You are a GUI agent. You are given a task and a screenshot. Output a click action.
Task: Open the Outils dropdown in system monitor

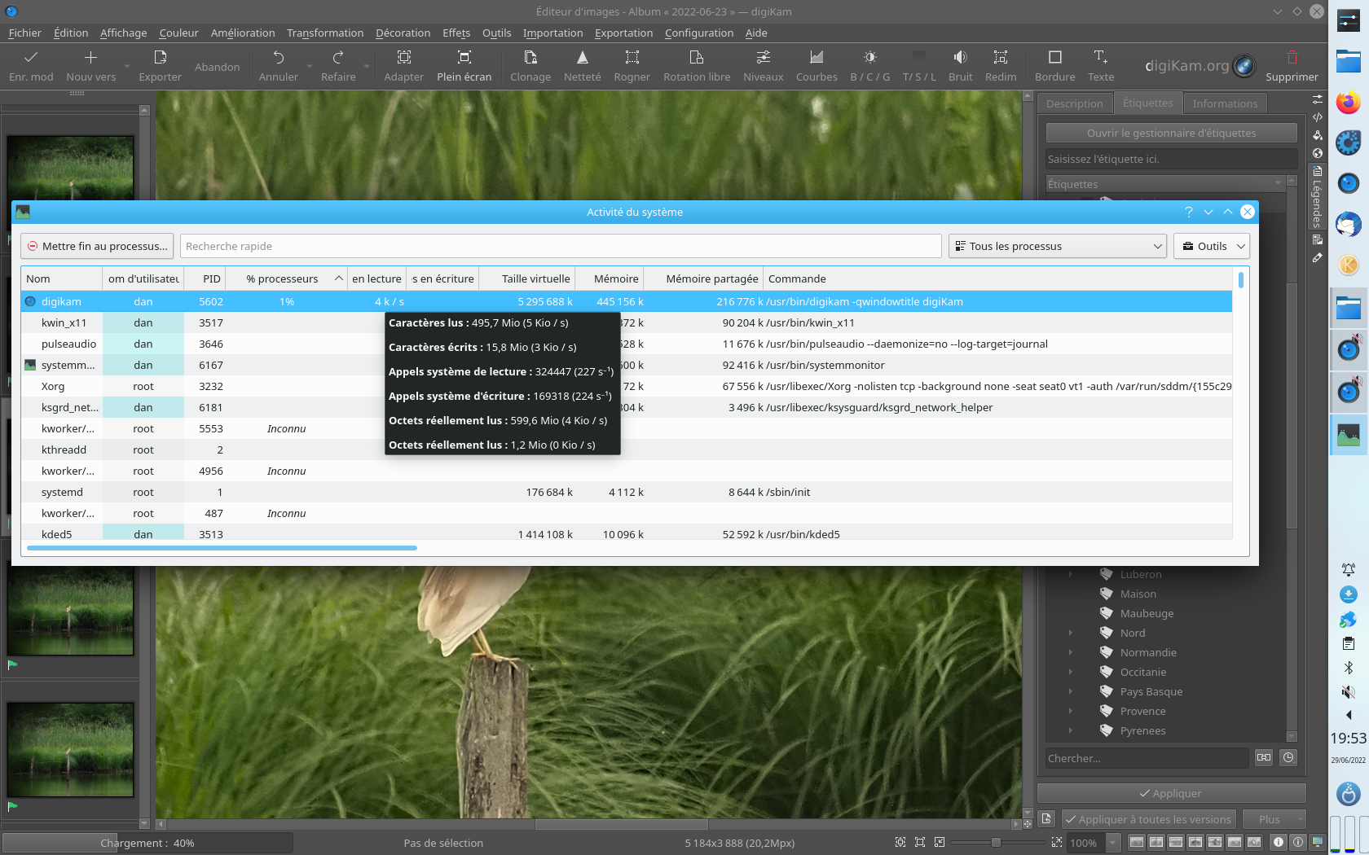click(x=1212, y=246)
